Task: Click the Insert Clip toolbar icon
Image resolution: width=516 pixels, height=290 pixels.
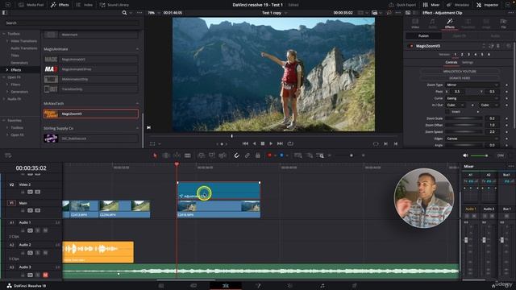Action: [201, 155]
